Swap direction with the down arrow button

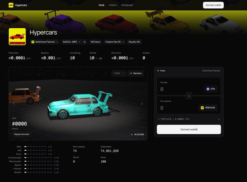tap(189, 95)
